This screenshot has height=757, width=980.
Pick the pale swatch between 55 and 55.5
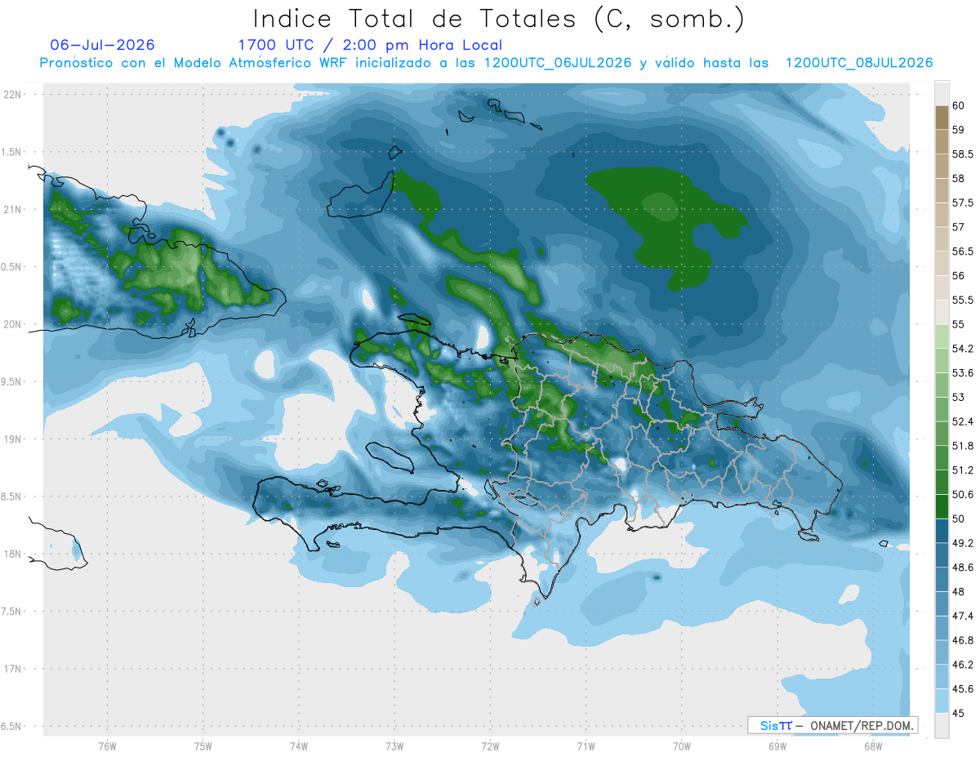[x=942, y=312]
